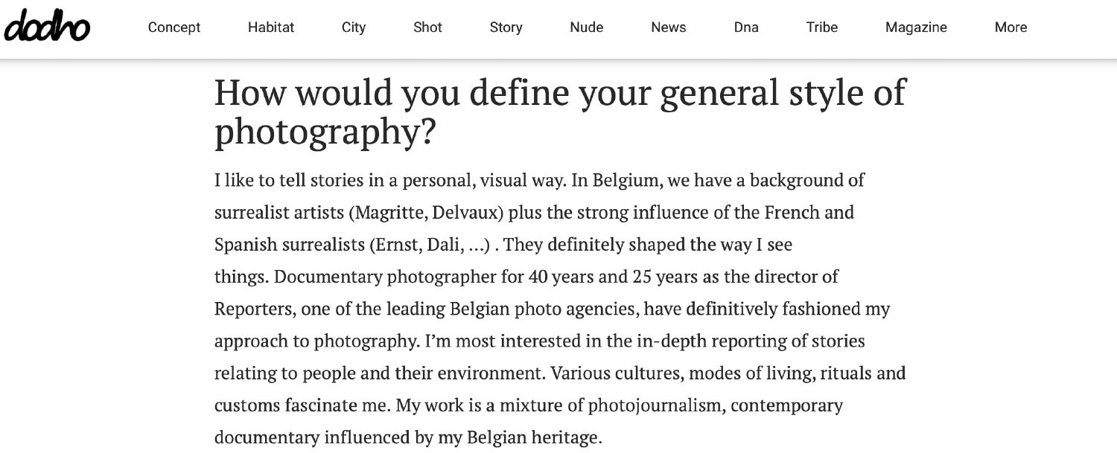
Task: Navigate to the Story section
Action: (506, 28)
